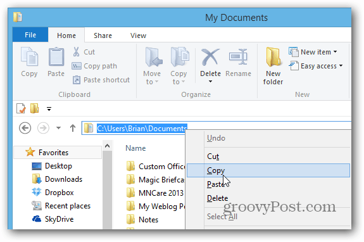
Task: Click the Desktop icon in Favorites
Action: (x=37, y=166)
